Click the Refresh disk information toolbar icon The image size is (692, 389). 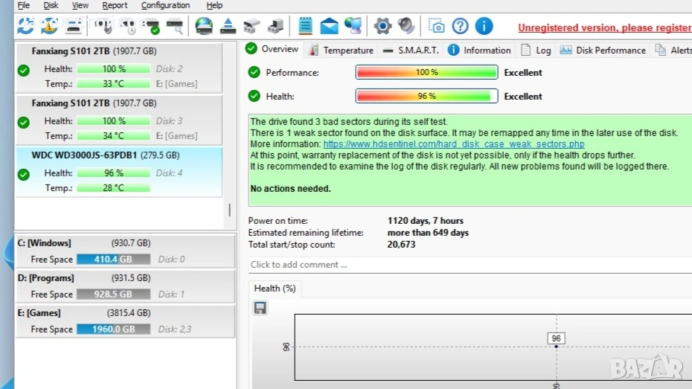point(25,27)
